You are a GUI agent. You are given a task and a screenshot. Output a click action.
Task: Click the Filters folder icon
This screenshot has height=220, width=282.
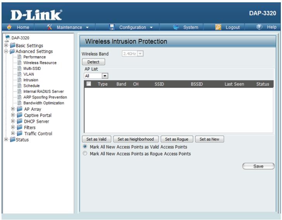click(20, 127)
